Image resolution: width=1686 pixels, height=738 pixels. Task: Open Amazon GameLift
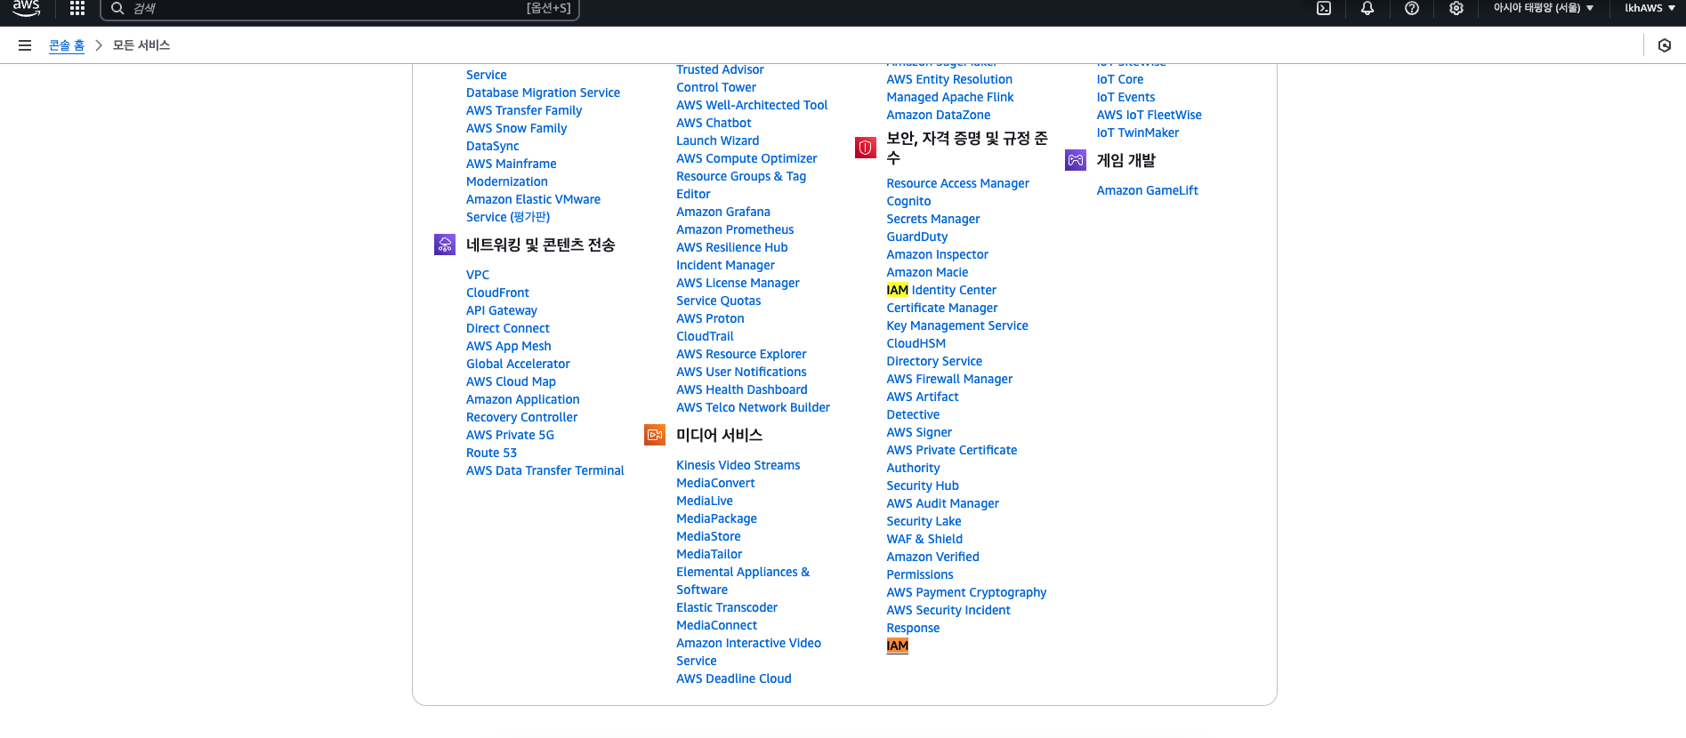[x=1147, y=190]
